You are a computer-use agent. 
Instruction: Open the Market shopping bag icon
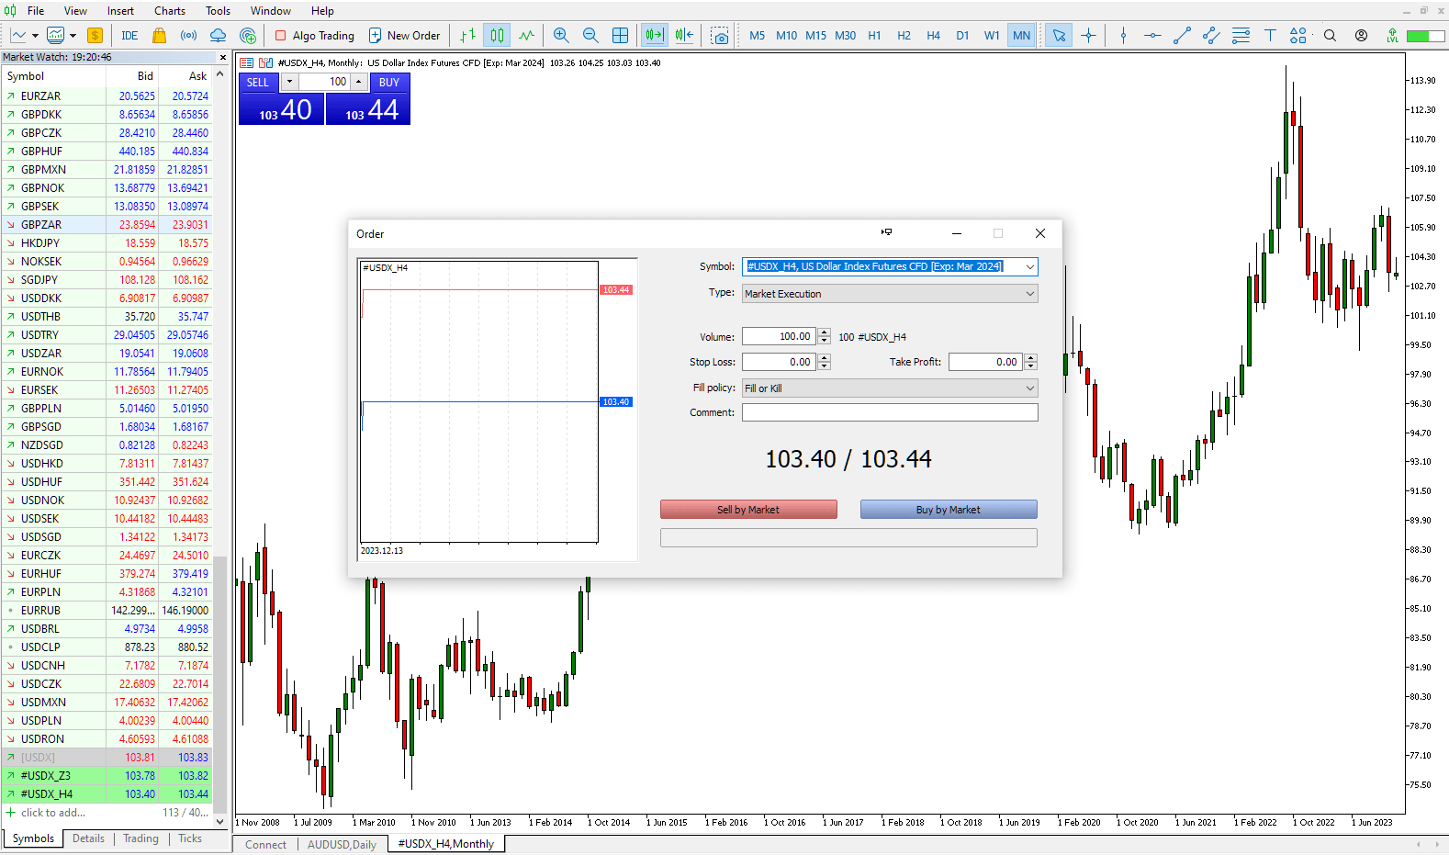tap(159, 36)
